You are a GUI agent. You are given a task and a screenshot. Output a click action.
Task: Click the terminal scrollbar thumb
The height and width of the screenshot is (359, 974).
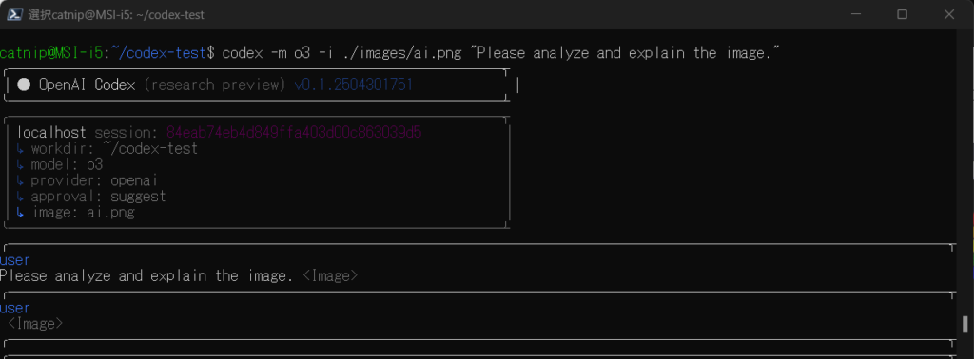coord(964,324)
